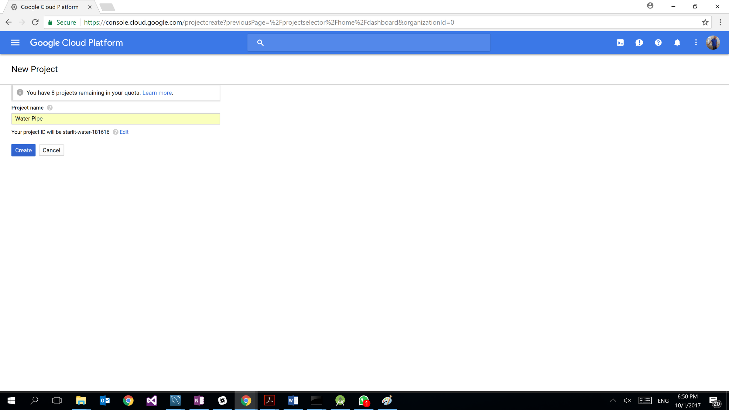
Task: Focus the Project name text field
Action: click(115, 119)
